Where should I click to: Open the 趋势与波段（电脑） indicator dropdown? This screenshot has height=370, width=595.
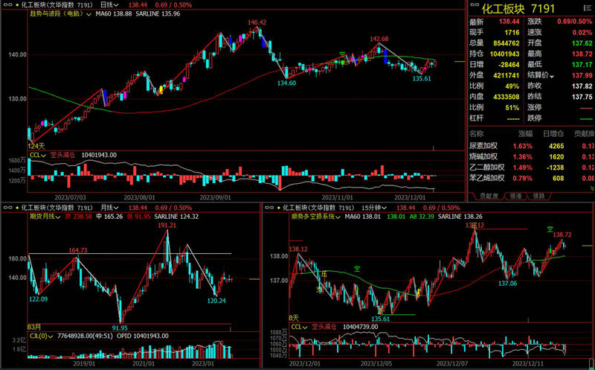(x=60, y=13)
